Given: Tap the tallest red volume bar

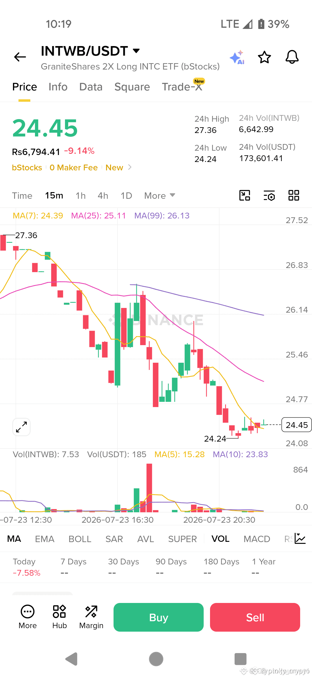Looking at the screenshot, I should tap(149, 488).
